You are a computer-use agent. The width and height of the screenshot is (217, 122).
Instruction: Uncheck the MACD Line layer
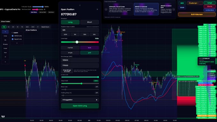pyautogui.click(x=12, y=36)
